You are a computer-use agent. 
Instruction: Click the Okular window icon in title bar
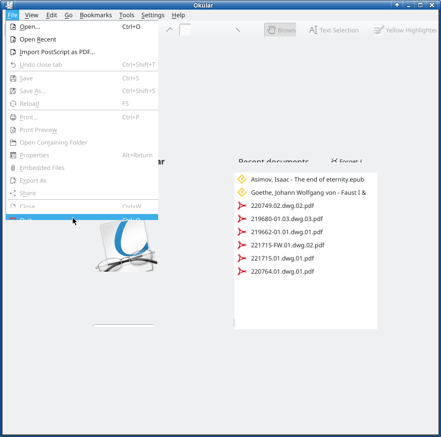(x=9, y=5)
